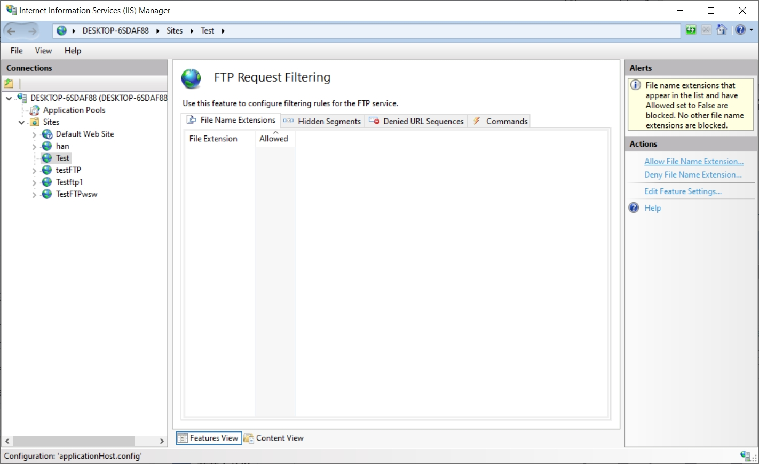Click the alert information icon
Screen dimensions: 759x464
636,85
